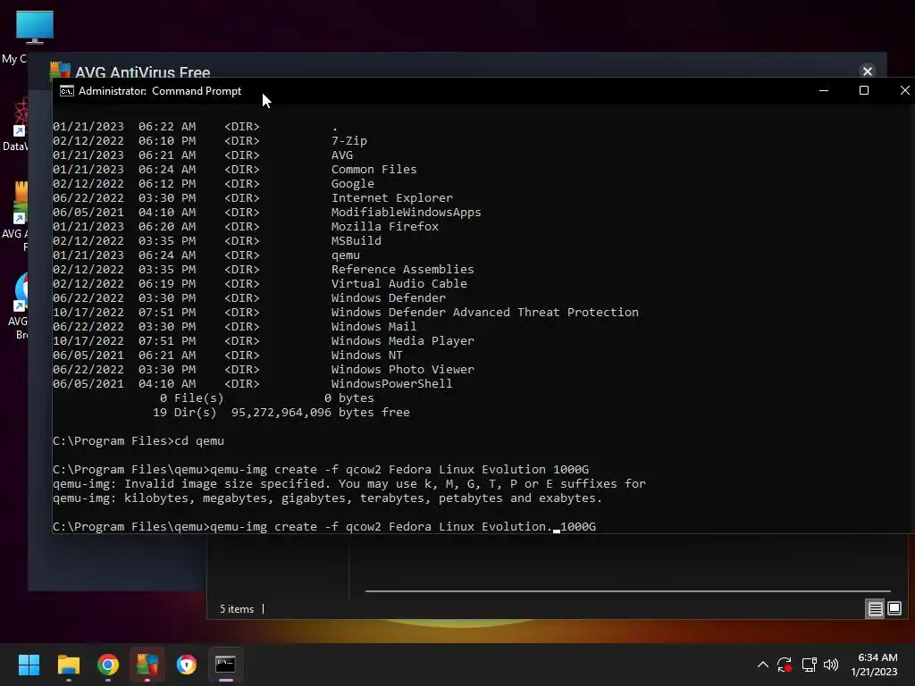Click the 'Windows Mail' directory entry
Screen dimensions: 915x686
tap(374, 327)
